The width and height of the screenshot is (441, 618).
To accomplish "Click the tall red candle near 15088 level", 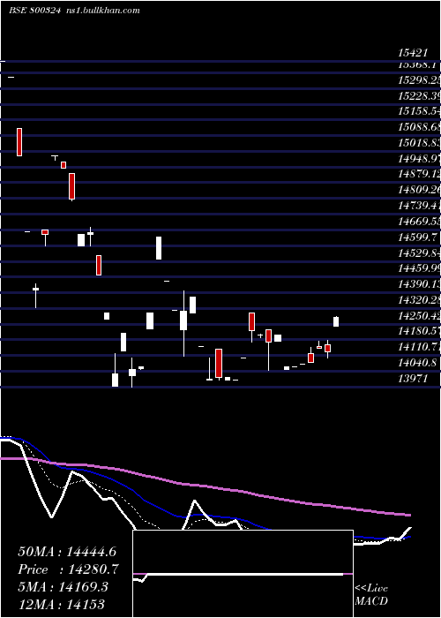I will (19, 142).
